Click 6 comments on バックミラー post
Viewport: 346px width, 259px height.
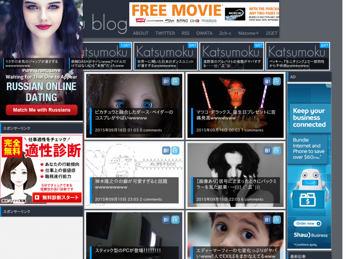click(x=252, y=199)
